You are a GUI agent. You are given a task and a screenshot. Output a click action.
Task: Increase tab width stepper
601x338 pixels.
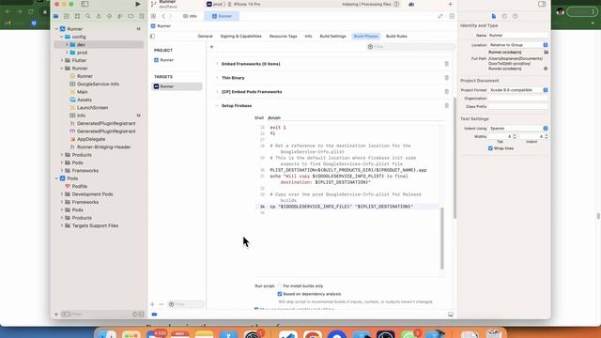pyautogui.click(x=515, y=135)
